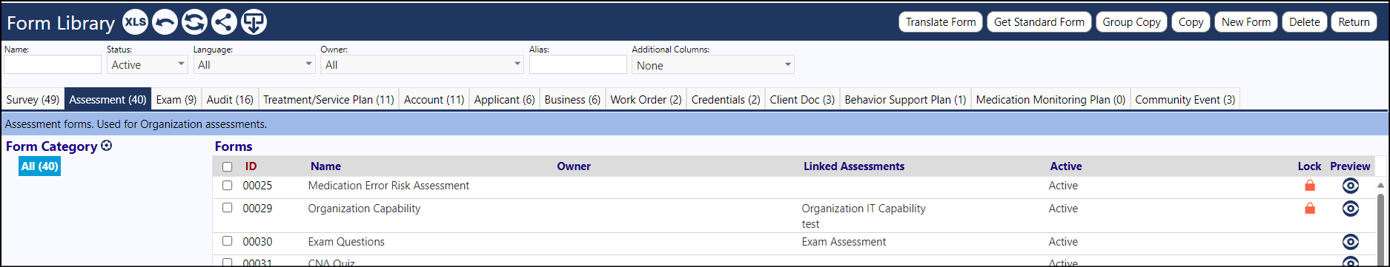Click the plus icon next to Form Category

point(107,146)
